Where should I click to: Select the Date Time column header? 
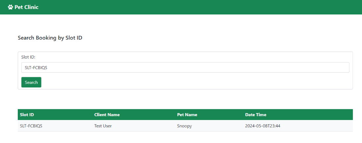click(x=256, y=115)
